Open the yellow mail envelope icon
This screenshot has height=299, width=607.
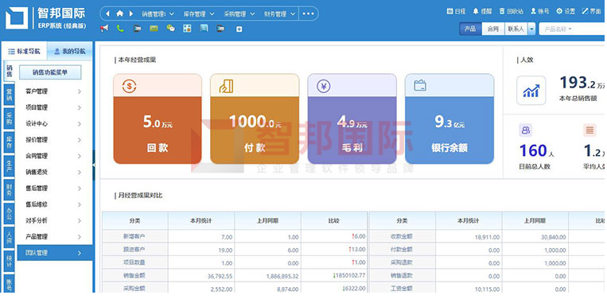(x=154, y=29)
